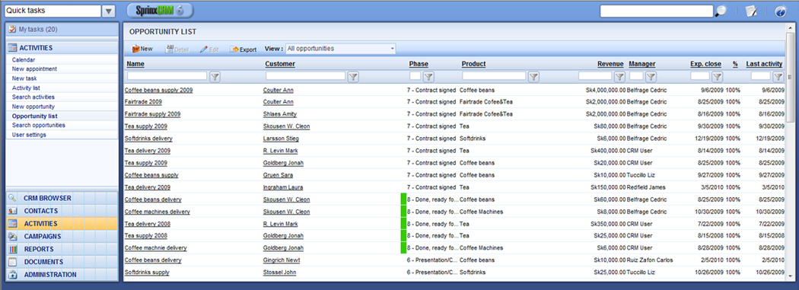Click the Detail toolbar button
This screenshot has width=799, height=290.
[177, 49]
